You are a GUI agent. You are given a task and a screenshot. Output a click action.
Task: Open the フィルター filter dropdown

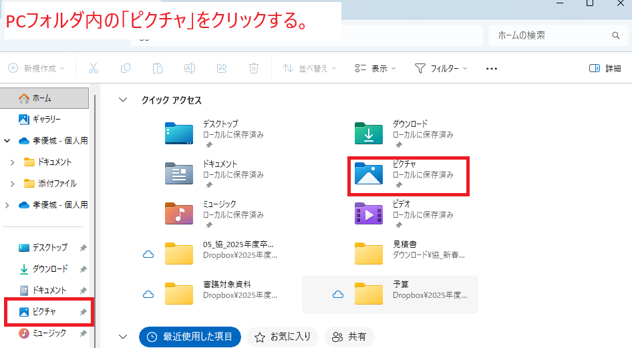(x=441, y=68)
